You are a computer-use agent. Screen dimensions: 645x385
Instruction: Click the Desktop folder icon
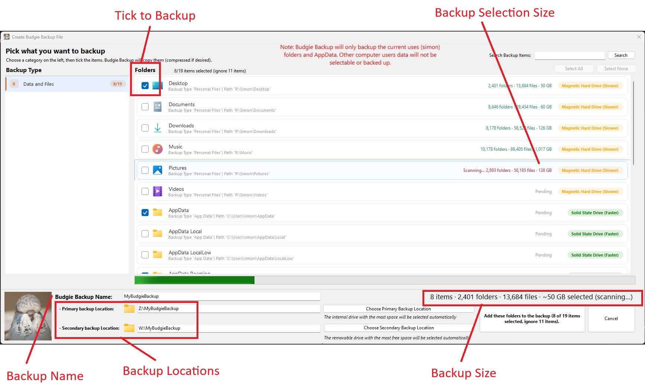click(x=158, y=86)
